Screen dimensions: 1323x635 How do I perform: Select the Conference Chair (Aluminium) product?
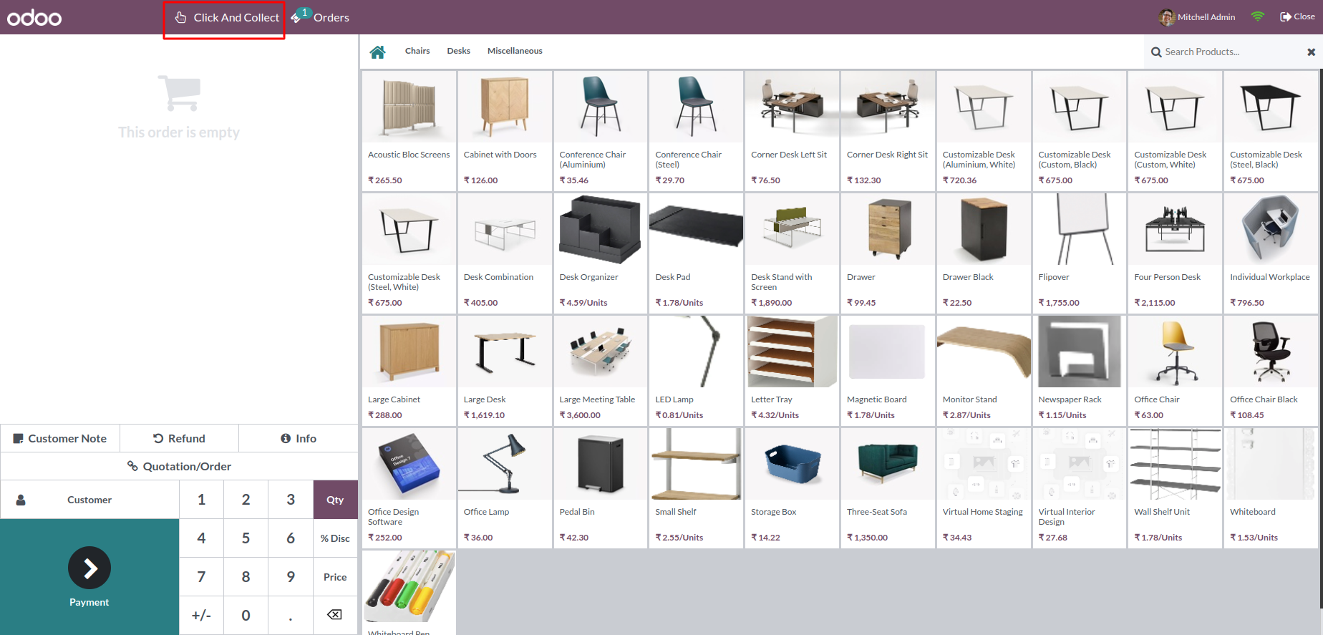coord(601,130)
